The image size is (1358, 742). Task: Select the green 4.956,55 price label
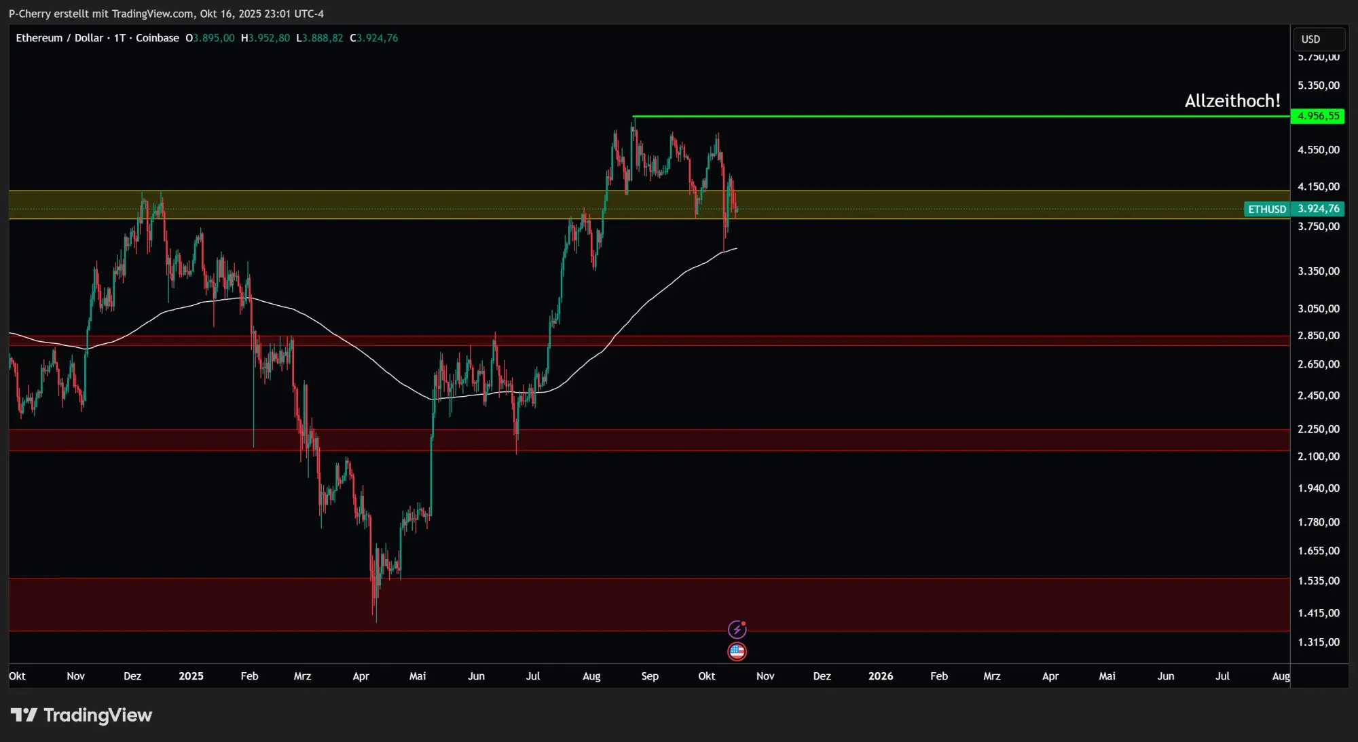coord(1318,116)
